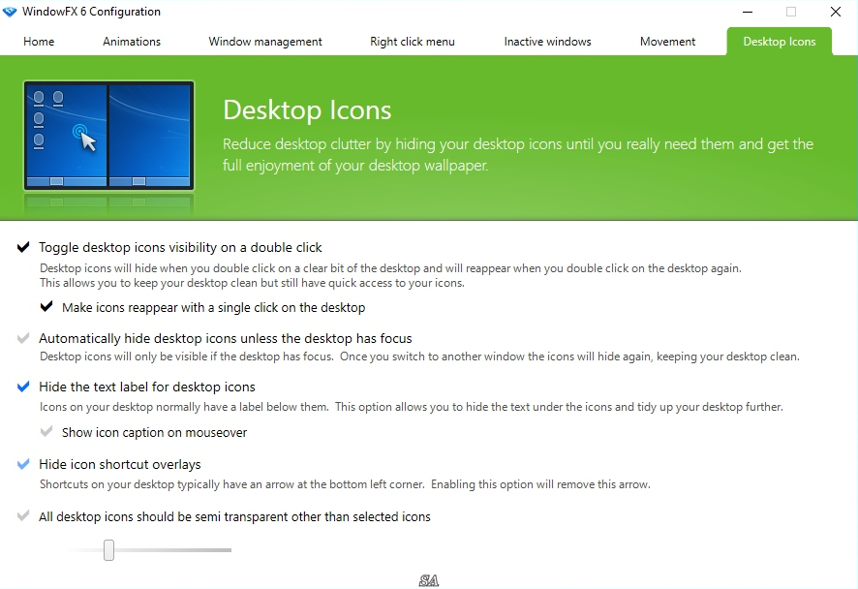Click the 'Desktop Icons' banner heading

coord(307,110)
